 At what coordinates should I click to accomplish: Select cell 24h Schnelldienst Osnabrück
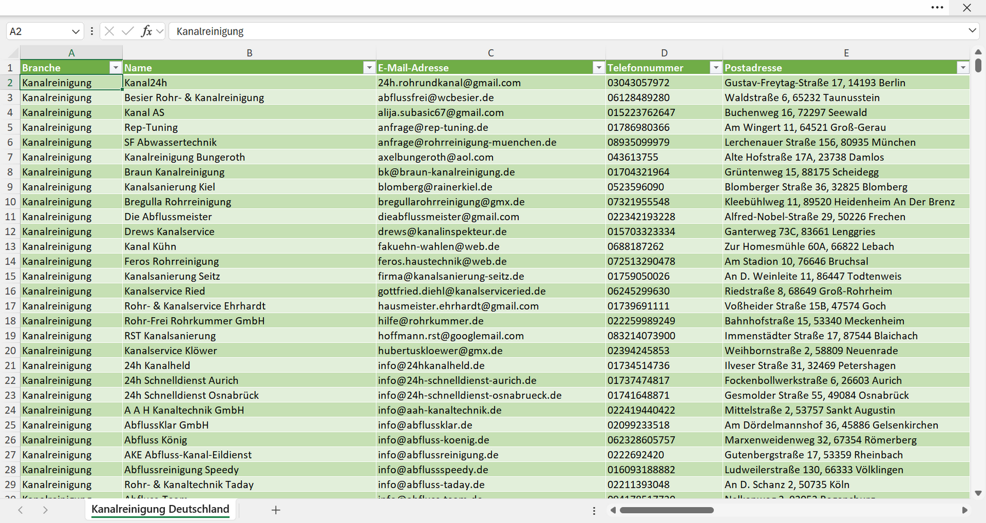pyautogui.click(x=249, y=395)
